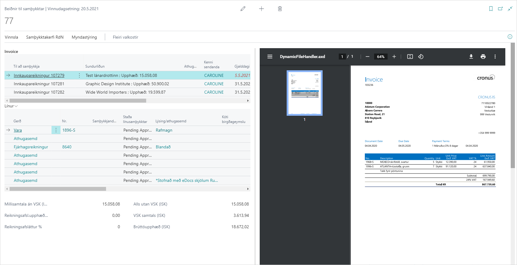Zoom in the PDF viewer
517x265 pixels.
[x=394, y=57]
